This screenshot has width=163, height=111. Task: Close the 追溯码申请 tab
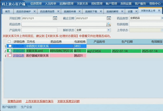[79, 12]
